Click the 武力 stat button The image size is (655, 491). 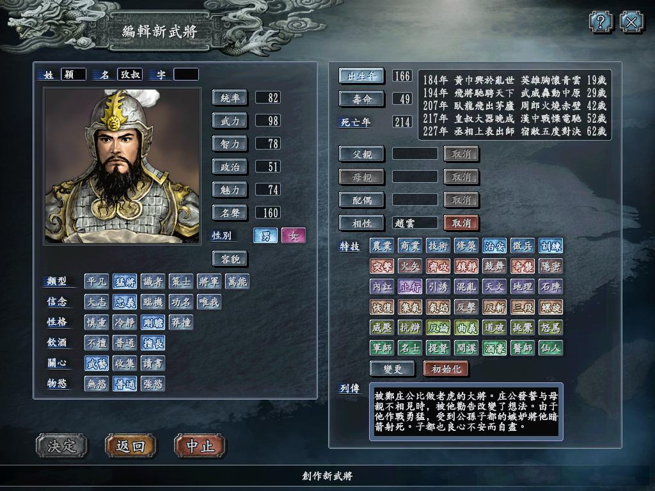pyautogui.click(x=230, y=121)
